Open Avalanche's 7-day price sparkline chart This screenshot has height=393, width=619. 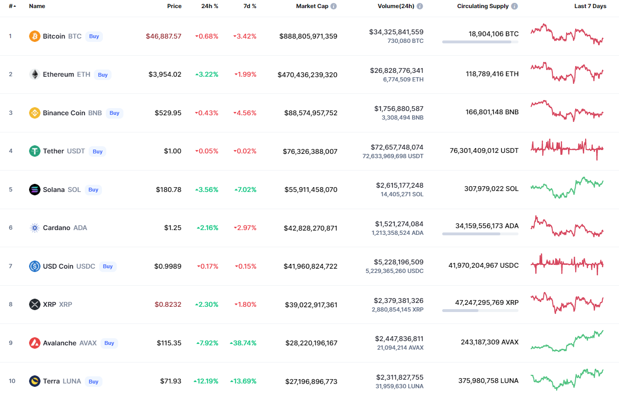click(567, 341)
